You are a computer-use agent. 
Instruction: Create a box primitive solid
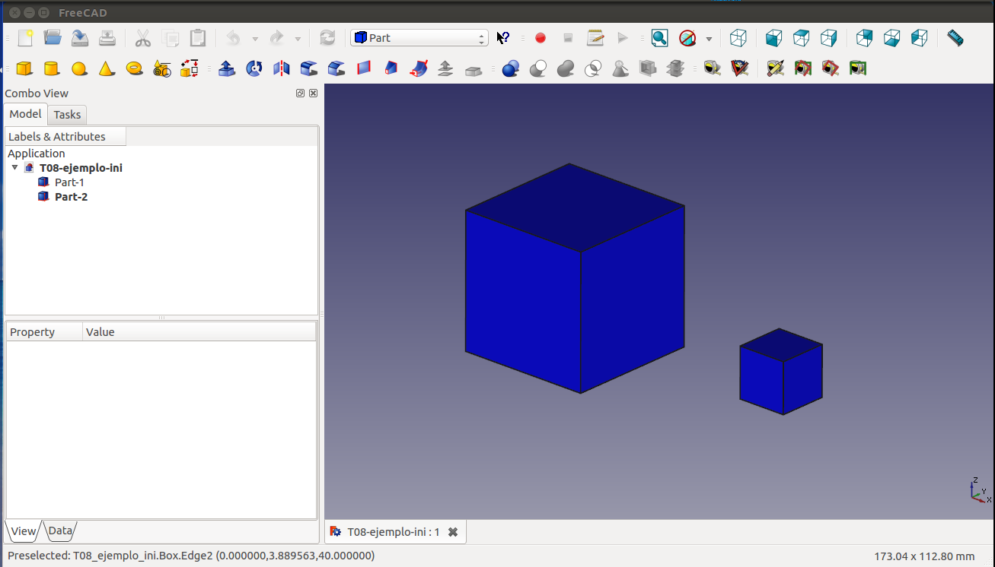(x=24, y=69)
